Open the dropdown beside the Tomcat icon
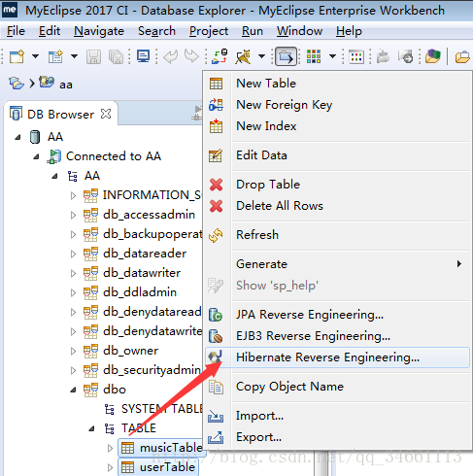 [261, 56]
